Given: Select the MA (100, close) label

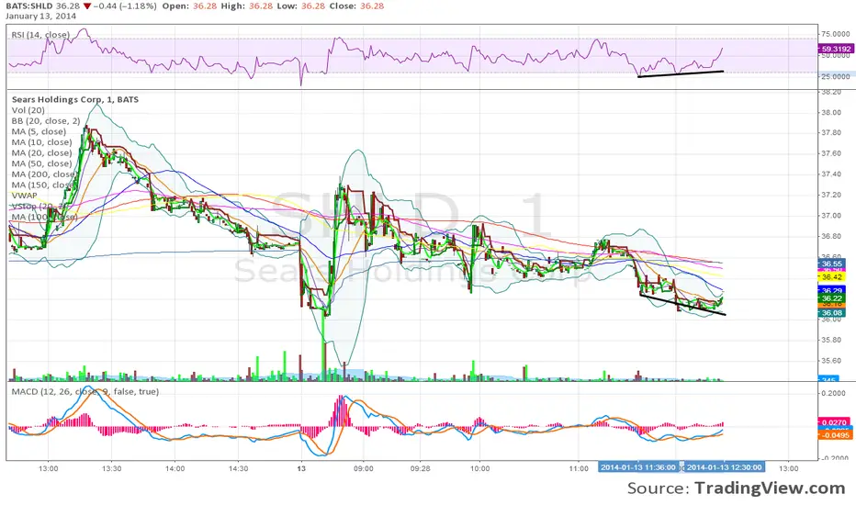Looking at the screenshot, I should click(x=44, y=217).
